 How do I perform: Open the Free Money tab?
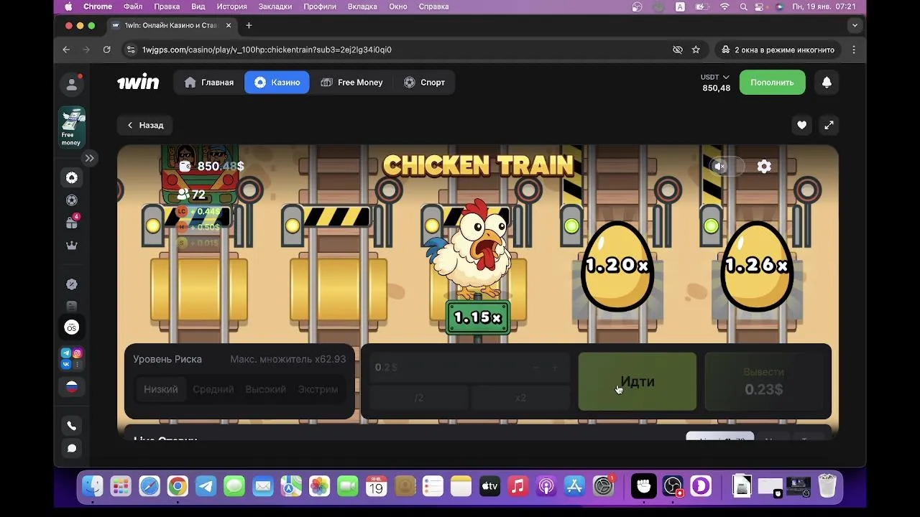[351, 83]
